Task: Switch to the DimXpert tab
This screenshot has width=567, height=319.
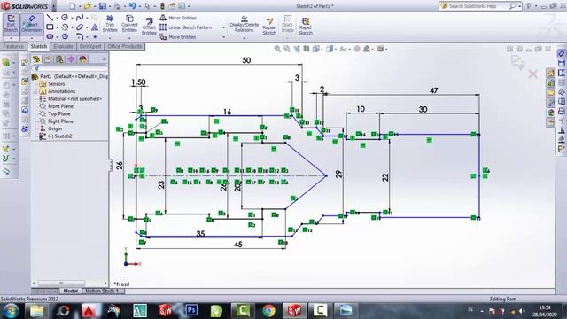Action: 90,46
